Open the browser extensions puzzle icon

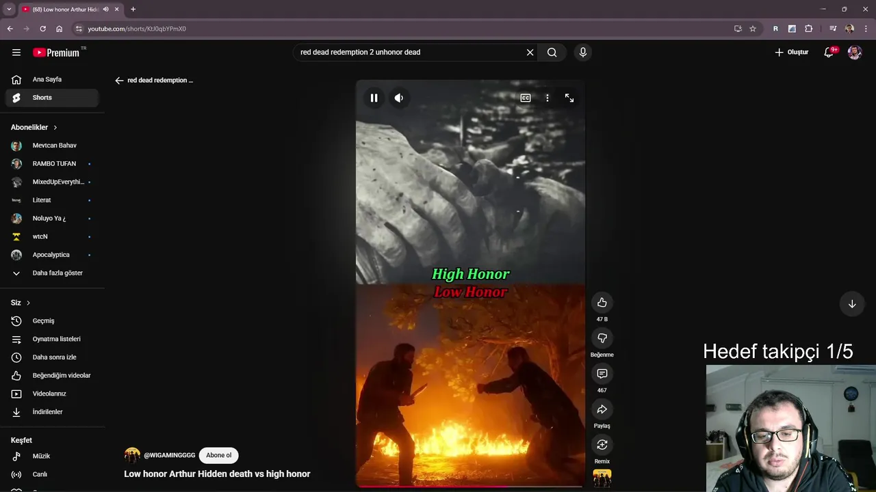tap(809, 29)
